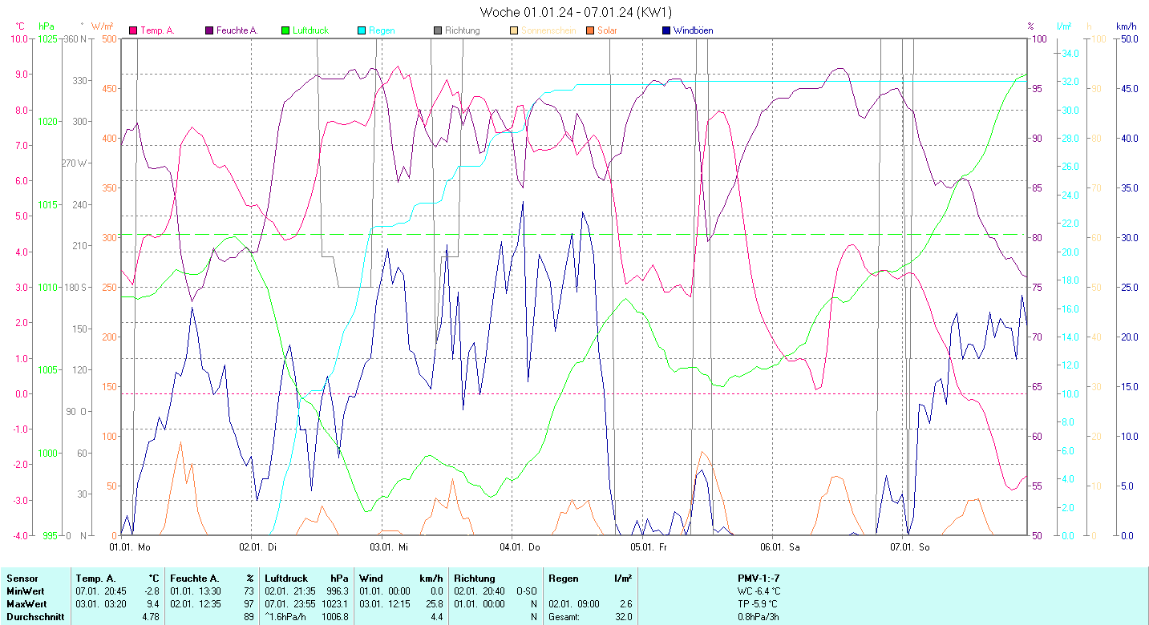Click the '03.01. Mi' date label
The height and width of the screenshot is (625, 1149).
coord(389,547)
